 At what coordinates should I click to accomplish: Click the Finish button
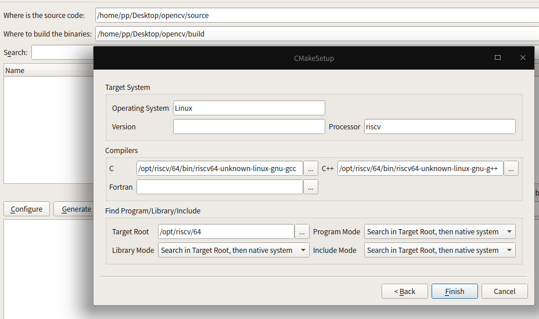pos(454,291)
